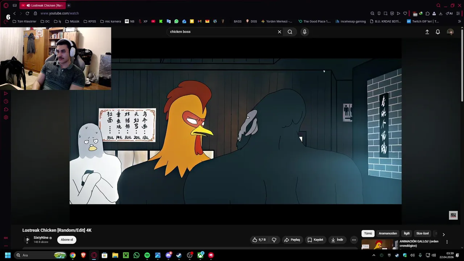Clear the YouTube search text

(x=279, y=32)
